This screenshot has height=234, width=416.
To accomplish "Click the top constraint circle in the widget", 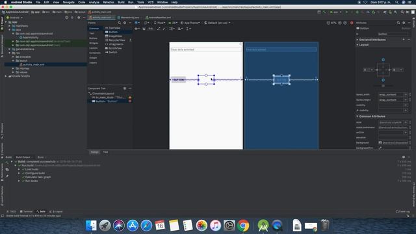I will point(383,60).
